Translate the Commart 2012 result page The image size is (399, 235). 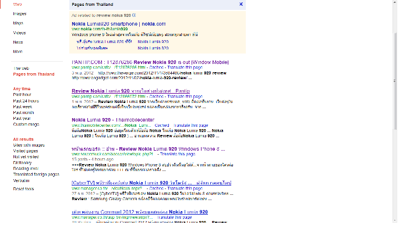174,217
